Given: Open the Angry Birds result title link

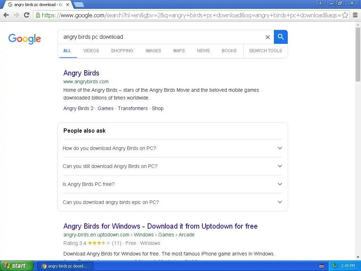Looking at the screenshot, I should 81,73.
